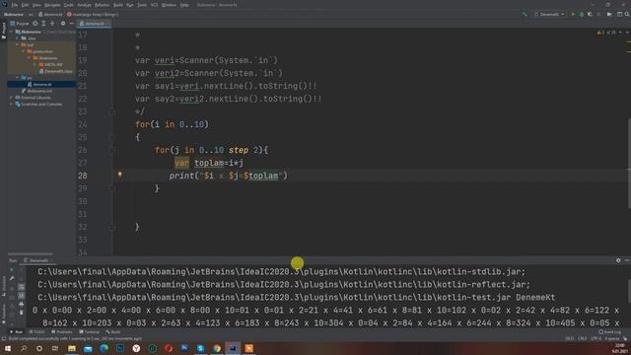The image size is (631, 355).
Task: Open Search Everywhere magnifier icon
Action: [627, 14]
